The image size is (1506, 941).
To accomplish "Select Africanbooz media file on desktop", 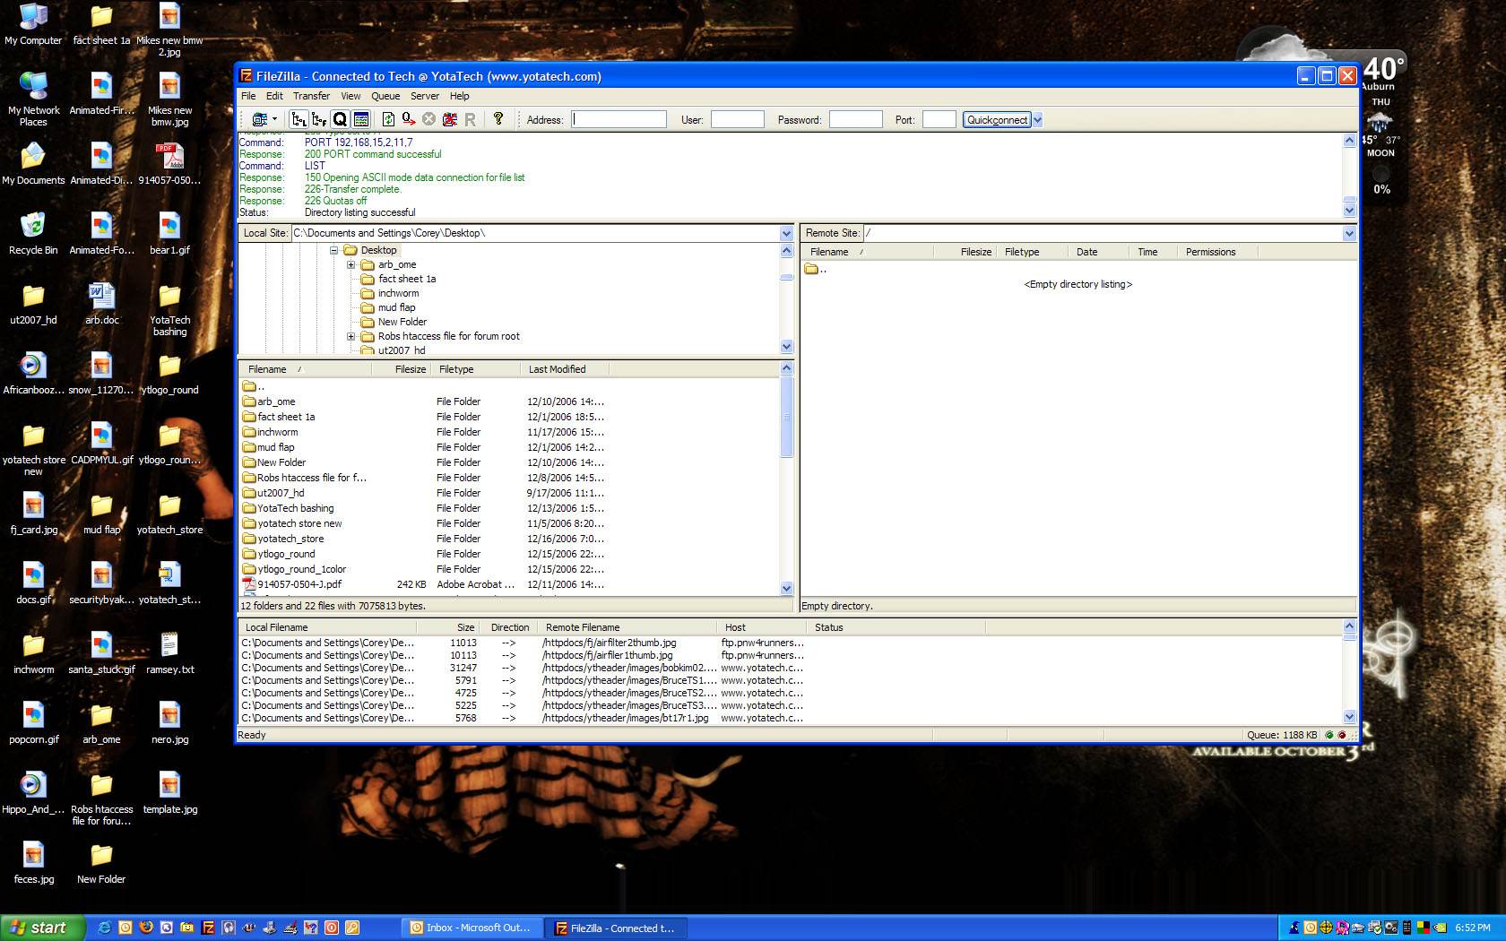I will coord(33,374).
